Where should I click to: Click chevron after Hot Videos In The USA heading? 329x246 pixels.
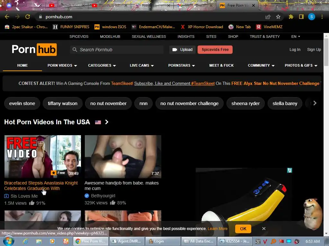point(107,122)
